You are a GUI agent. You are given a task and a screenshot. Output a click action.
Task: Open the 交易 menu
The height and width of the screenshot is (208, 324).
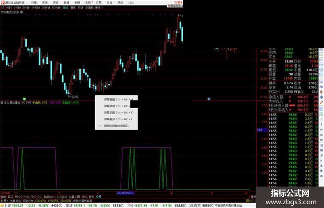click(x=99, y=3)
